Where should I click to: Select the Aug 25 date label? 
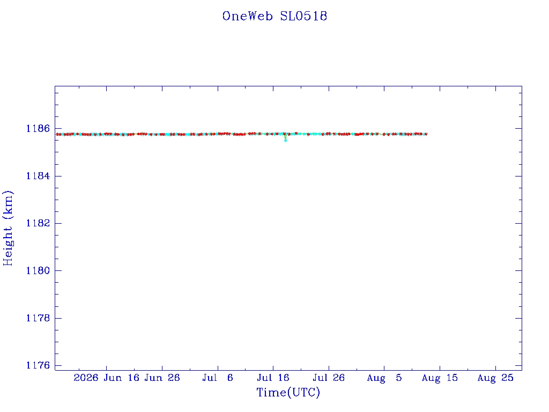click(495, 378)
